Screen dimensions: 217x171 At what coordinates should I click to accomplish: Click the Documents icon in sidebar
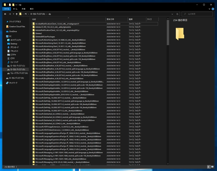[x=8, y=51]
